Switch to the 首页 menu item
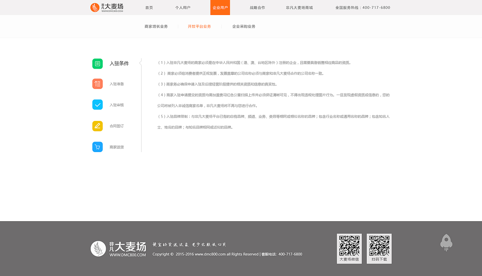 148,7
